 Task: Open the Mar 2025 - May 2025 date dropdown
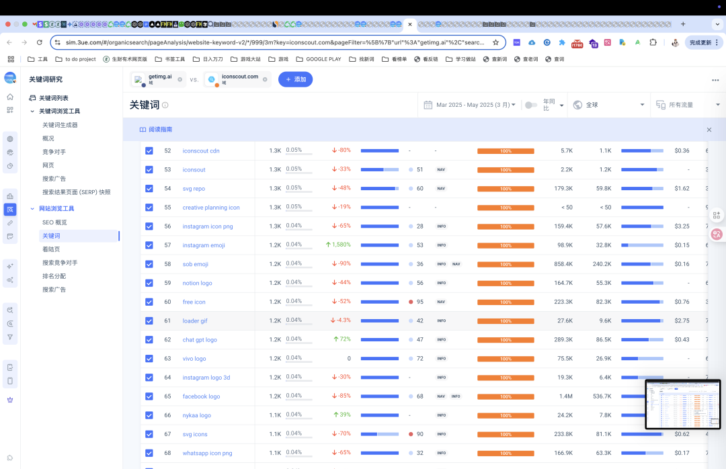(x=475, y=105)
